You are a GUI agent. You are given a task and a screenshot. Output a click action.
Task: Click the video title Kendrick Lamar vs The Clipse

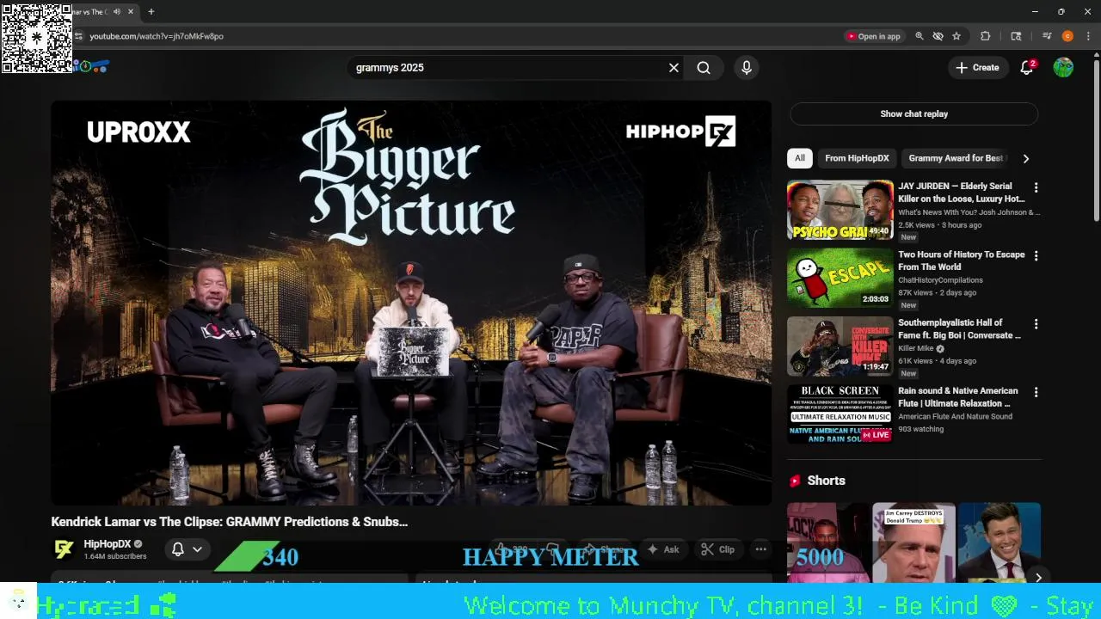pos(229,522)
